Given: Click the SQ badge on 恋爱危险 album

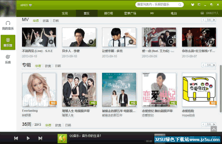Looking at the screenshot, I should (x=213, y=103).
